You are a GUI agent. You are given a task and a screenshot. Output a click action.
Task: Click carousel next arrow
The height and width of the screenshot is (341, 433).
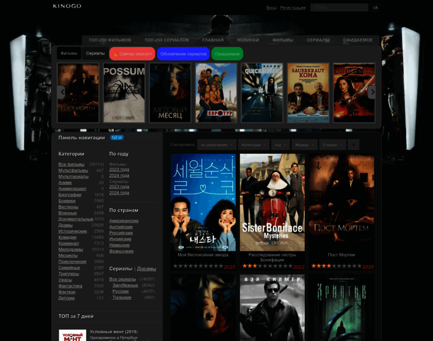click(371, 92)
